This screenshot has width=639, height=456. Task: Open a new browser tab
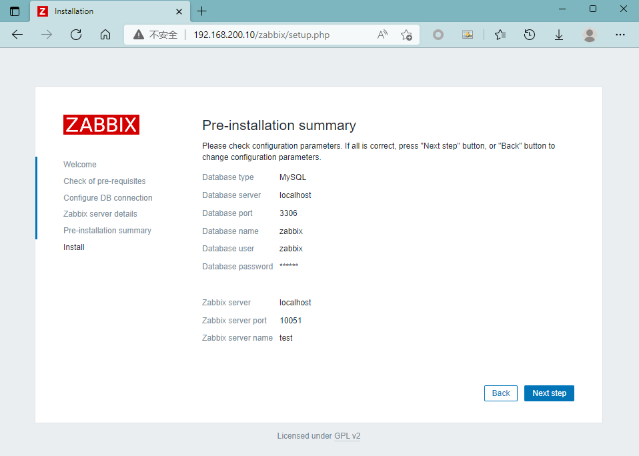[x=201, y=11]
